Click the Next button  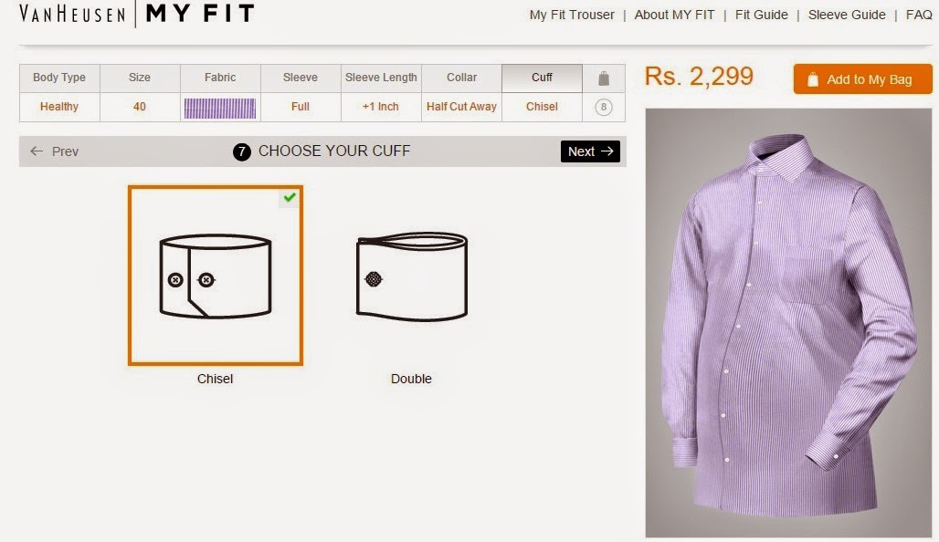tap(590, 151)
